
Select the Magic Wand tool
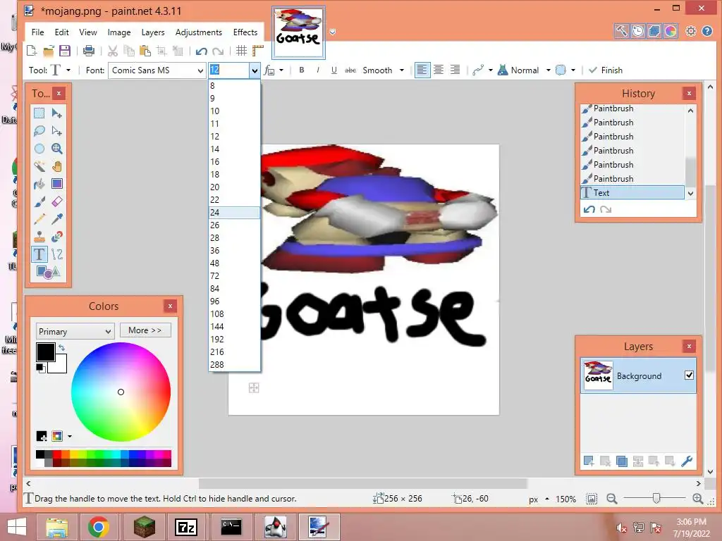(x=39, y=166)
